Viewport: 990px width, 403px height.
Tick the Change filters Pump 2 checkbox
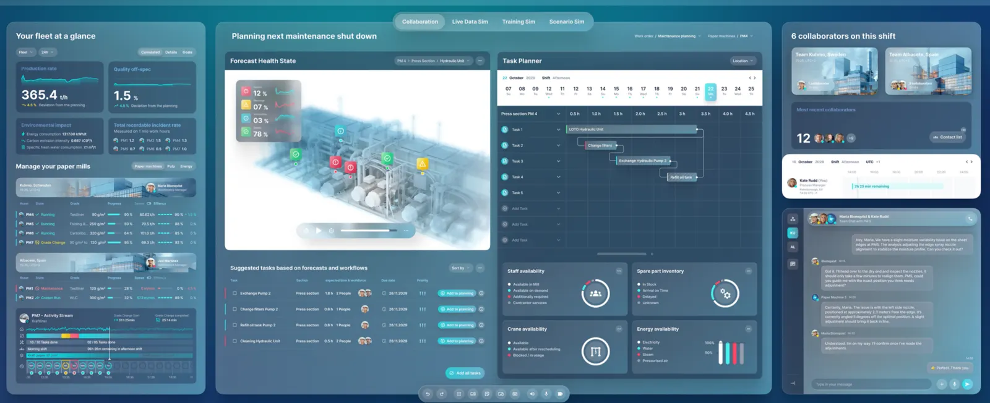[235, 309]
